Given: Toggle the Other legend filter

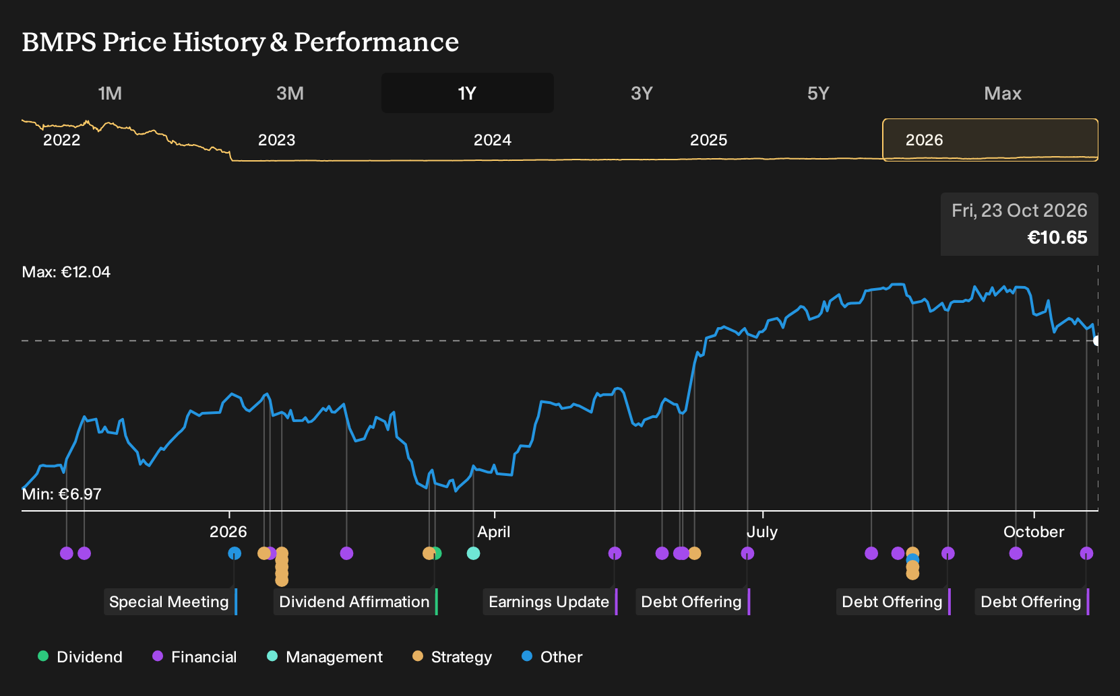Looking at the screenshot, I should click(552, 657).
